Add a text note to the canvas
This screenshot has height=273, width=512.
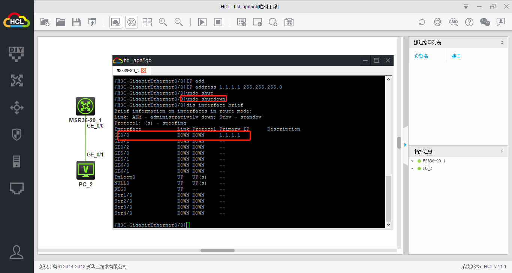(x=242, y=22)
